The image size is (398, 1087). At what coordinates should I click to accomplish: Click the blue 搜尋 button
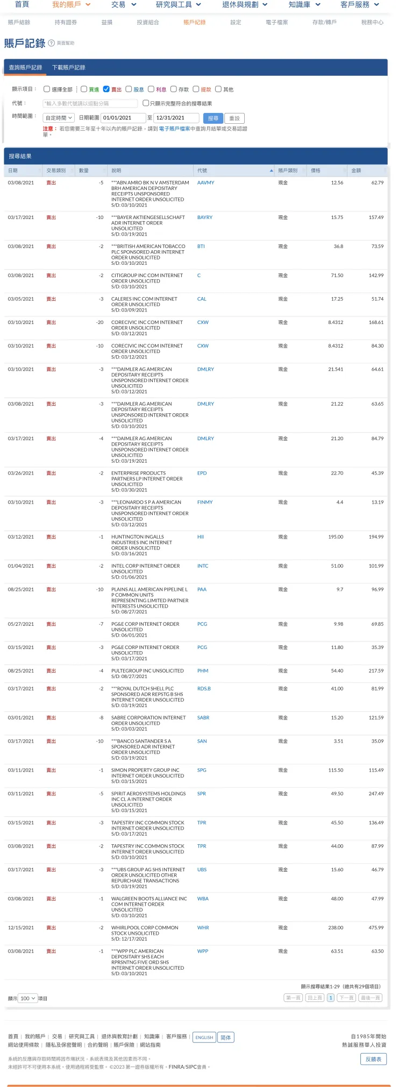tap(213, 118)
